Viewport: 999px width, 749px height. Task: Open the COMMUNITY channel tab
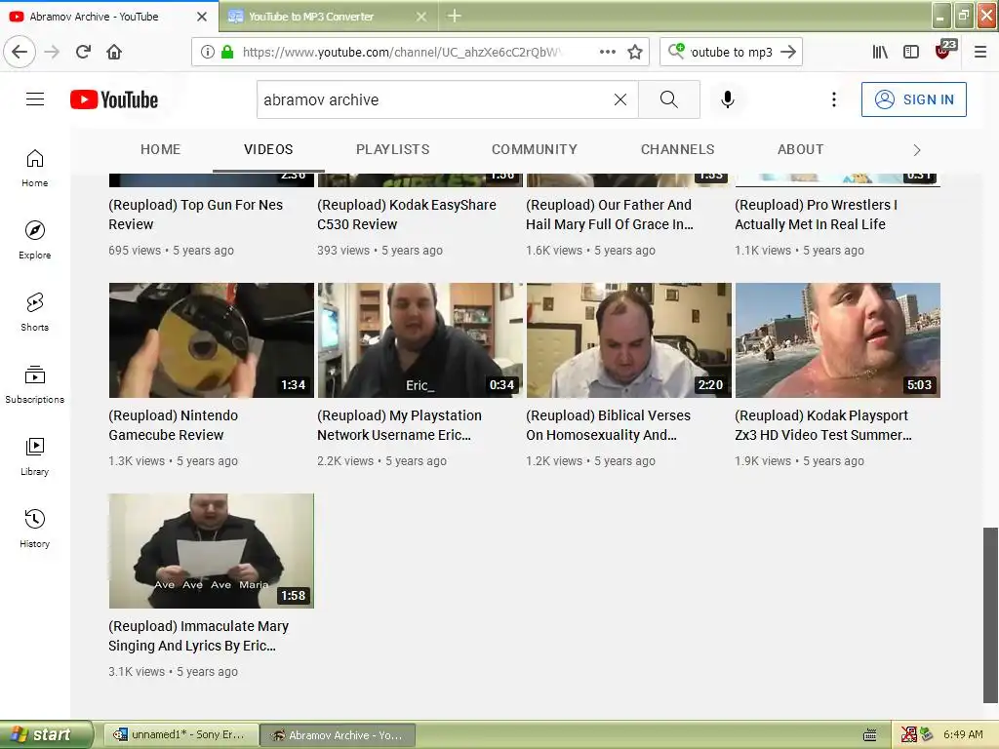[x=535, y=149]
